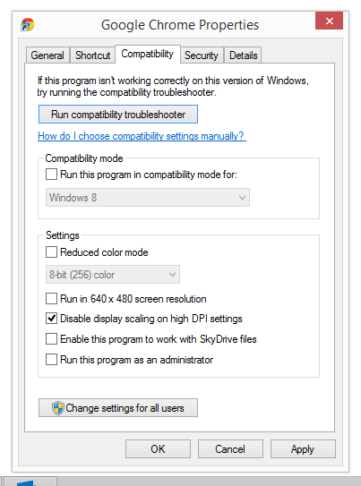Click Run compatibility troubleshooter button
The image size is (361, 486).
click(x=118, y=115)
